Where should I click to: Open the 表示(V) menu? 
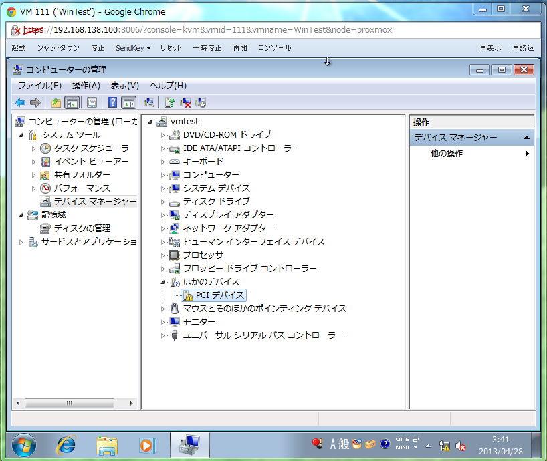tap(124, 86)
